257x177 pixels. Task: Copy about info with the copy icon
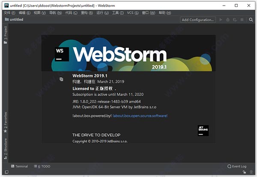61,79
